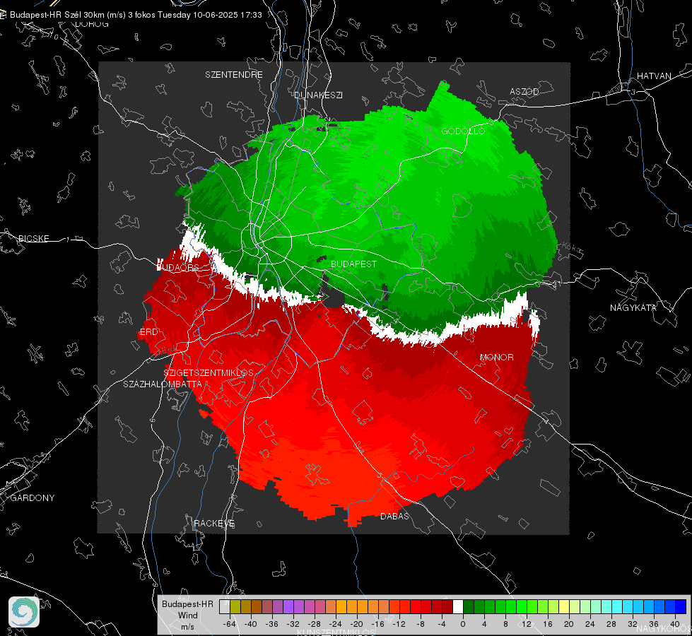Click the NAGYKÁTA city label

[633, 307]
